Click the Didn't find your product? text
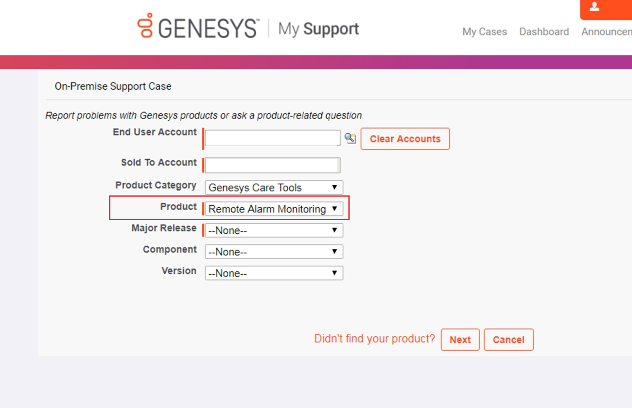 pyautogui.click(x=374, y=339)
